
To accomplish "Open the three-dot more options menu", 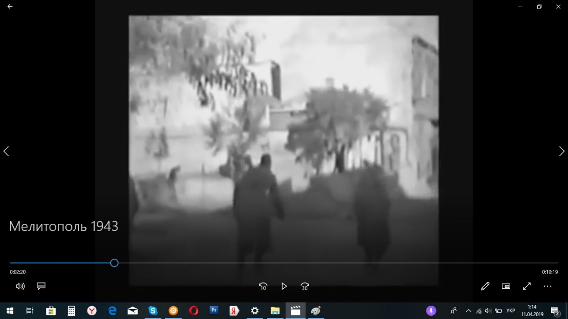I will point(548,286).
